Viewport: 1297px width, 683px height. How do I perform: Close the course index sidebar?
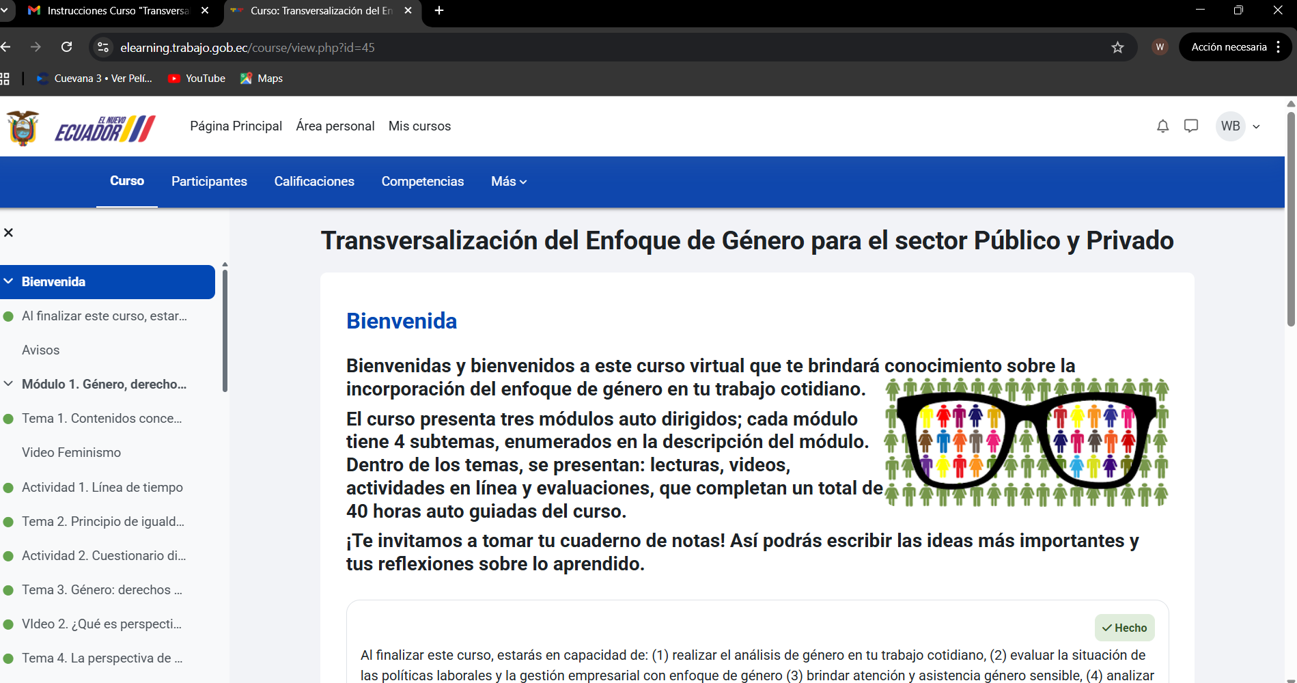click(9, 233)
